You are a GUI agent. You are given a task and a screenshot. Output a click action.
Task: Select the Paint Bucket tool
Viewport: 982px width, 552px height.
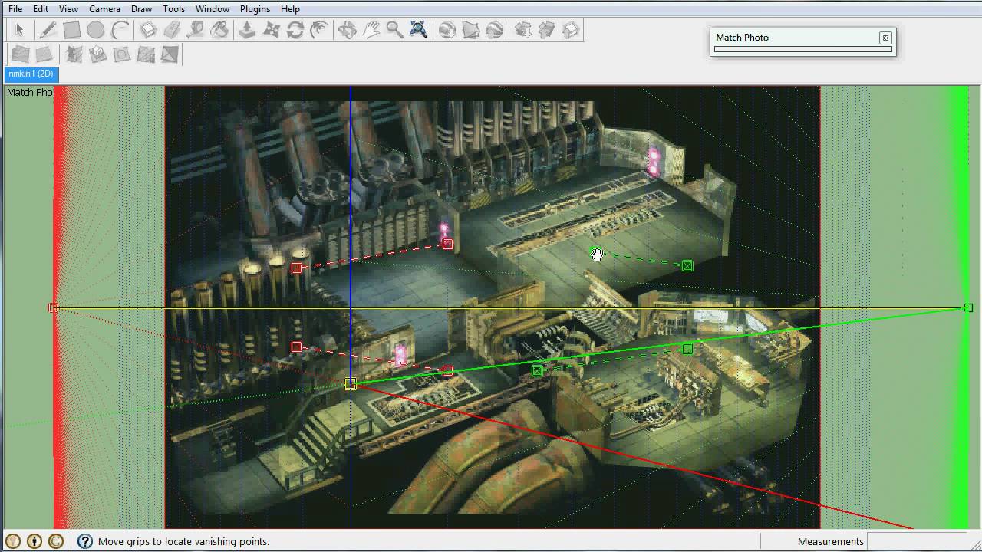219,30
